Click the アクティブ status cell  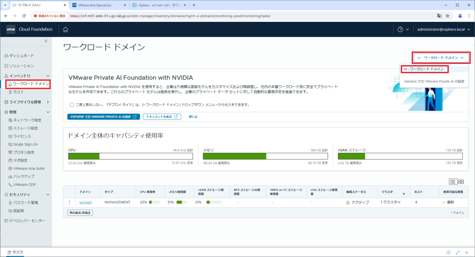[x=357, y=203]
